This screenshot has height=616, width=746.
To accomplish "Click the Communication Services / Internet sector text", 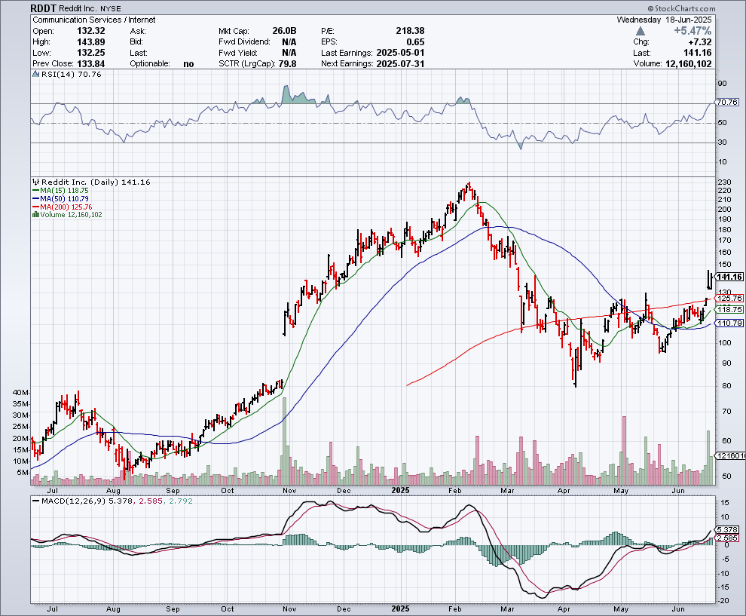I will 93,20.
